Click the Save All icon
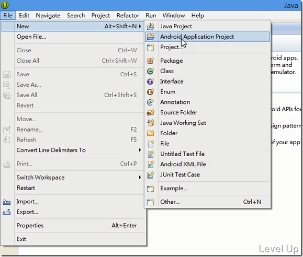Image resolution: width=303 pixels, height=257 pixels. coord(7,95)
